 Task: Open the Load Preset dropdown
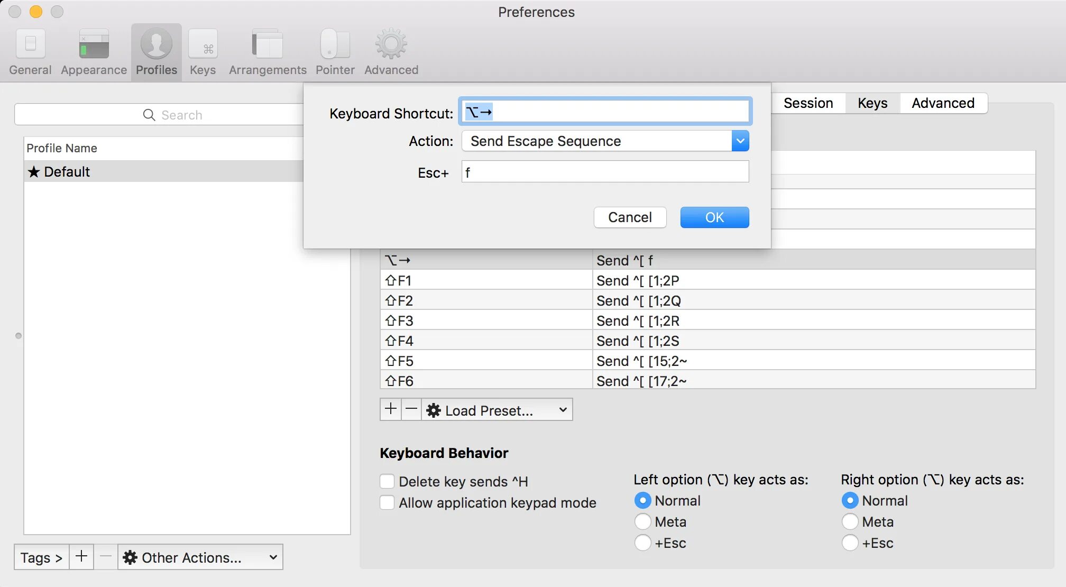(497, 410)
